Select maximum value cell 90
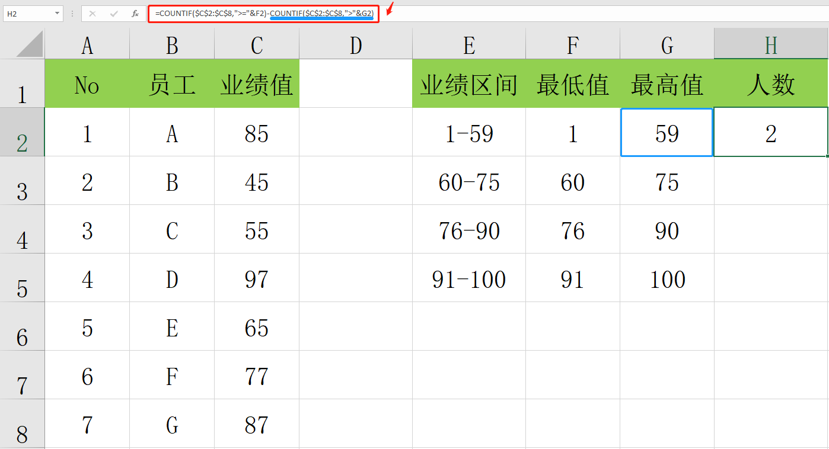Viewport: 829px width, 449px height. 667,229
